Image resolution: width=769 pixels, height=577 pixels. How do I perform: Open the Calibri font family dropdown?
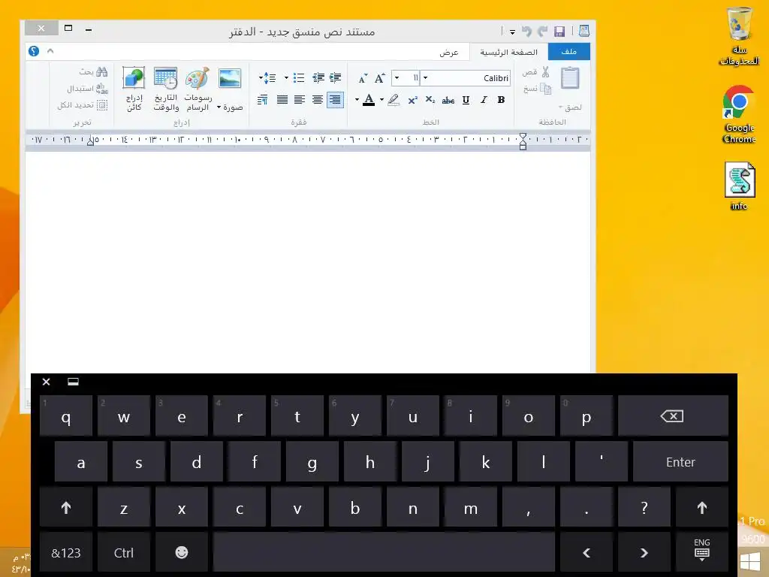[425, 78]
